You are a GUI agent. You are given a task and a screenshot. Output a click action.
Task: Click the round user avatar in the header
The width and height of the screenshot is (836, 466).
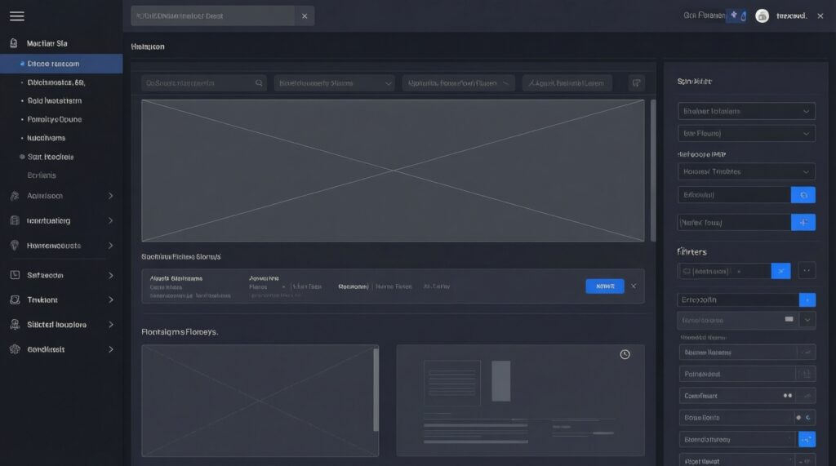pos(763,16)
